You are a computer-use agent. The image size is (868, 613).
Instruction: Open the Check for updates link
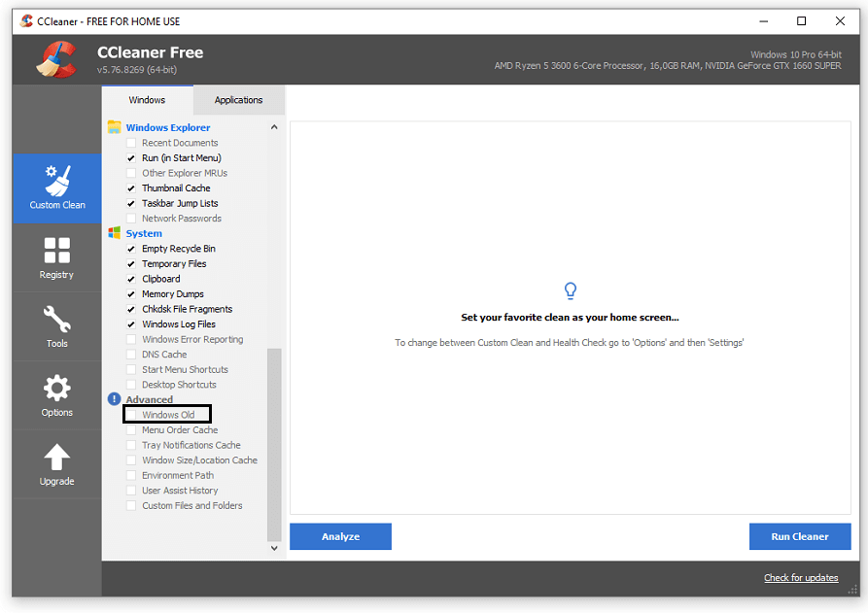[801, 578]
